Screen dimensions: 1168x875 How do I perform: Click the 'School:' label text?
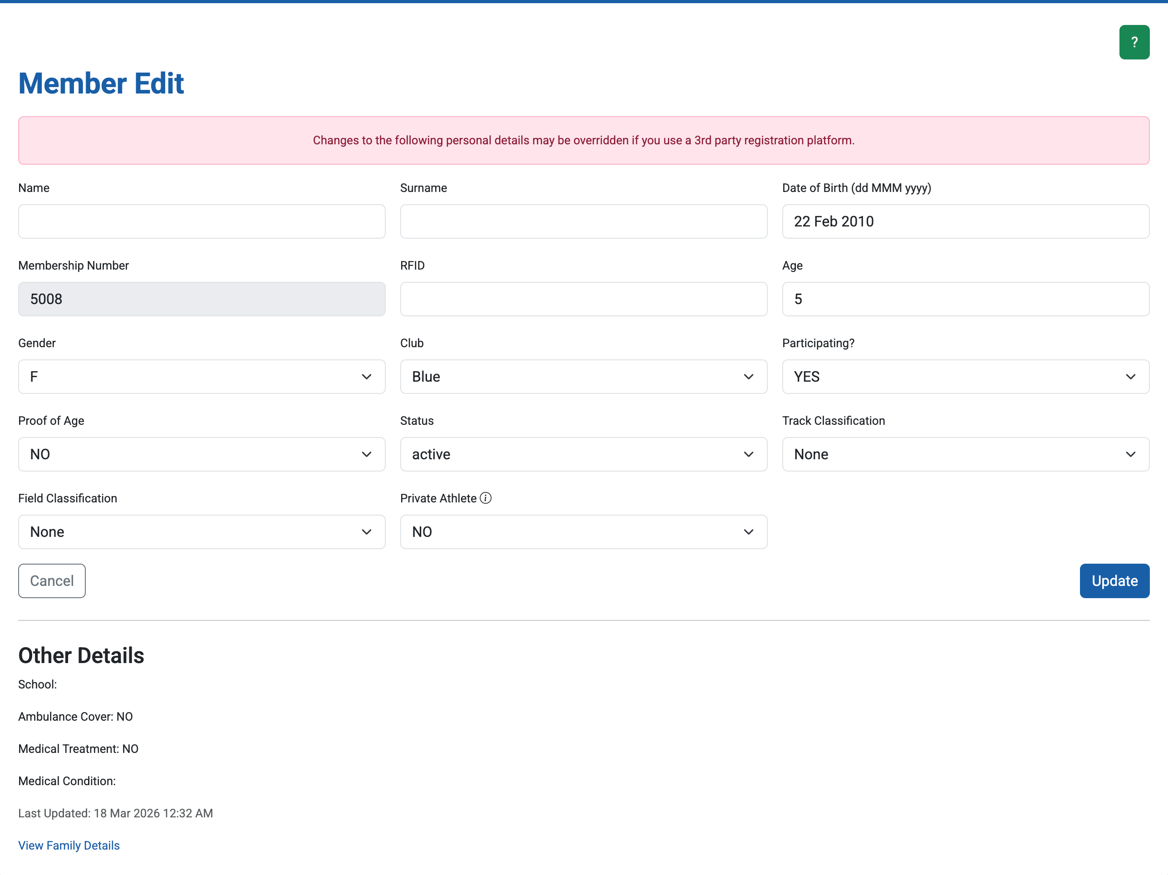[38, 684]
